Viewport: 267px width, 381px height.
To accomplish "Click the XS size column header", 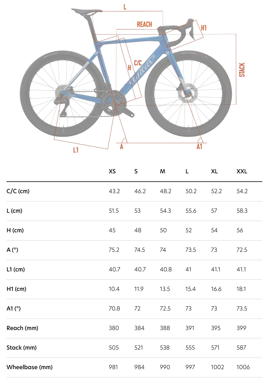I will 112,172.
